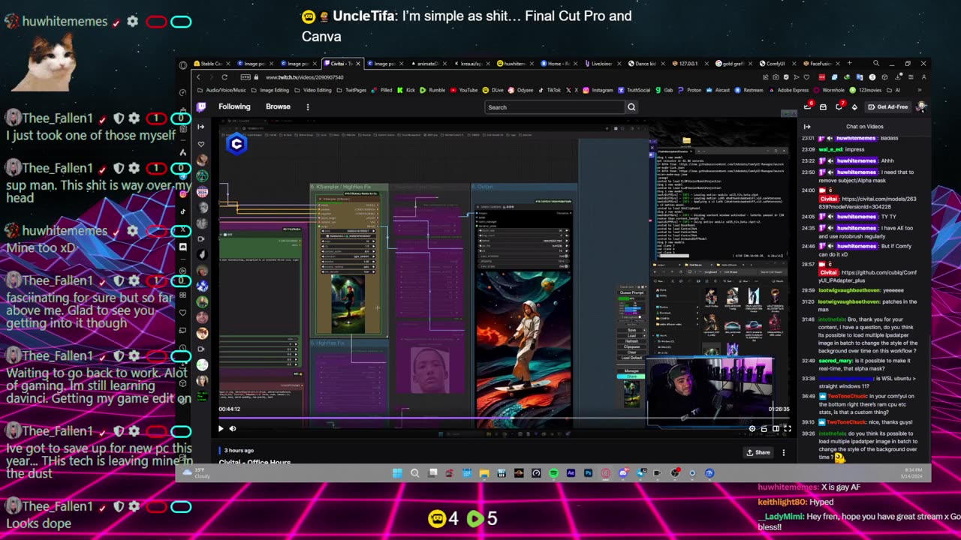Screen dimensions: 961x540
Task: Switch to the Civitai browser tab
Action: 342,64
